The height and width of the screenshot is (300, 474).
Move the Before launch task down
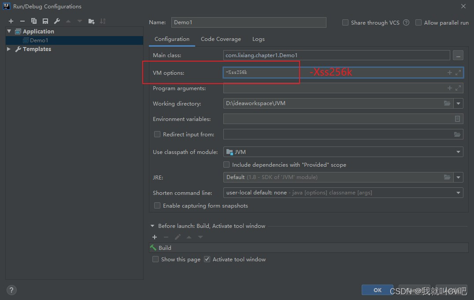coord(200,237)
